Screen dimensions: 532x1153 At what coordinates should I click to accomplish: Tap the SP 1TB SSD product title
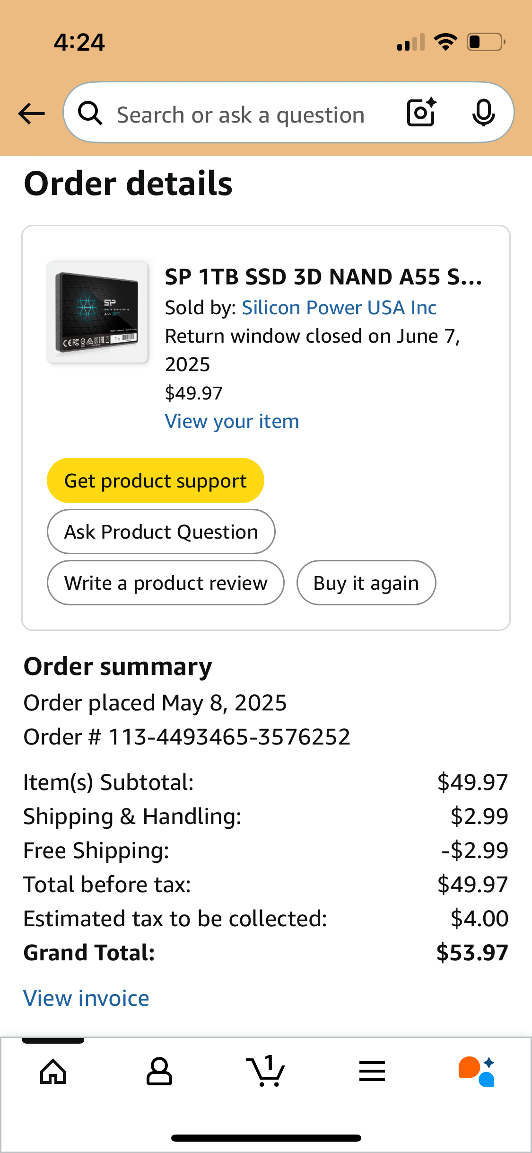click(323, 277)
